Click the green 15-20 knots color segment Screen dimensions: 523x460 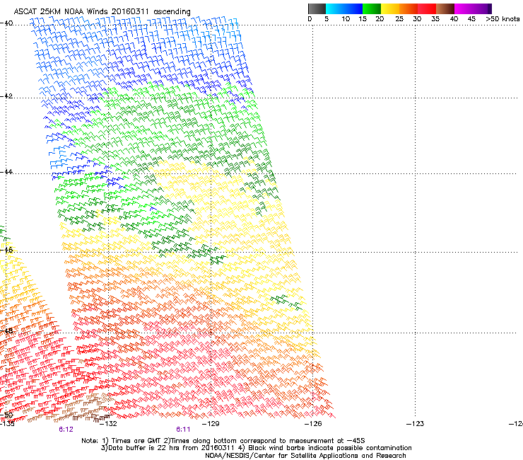372,8
